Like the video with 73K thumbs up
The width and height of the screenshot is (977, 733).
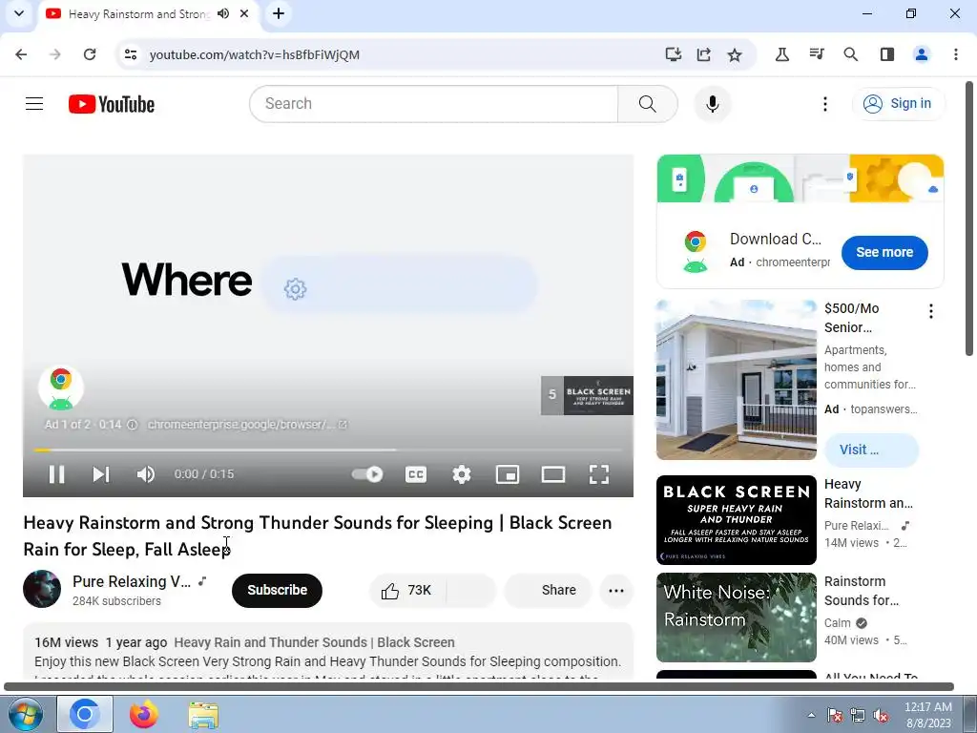coord(406,590)
